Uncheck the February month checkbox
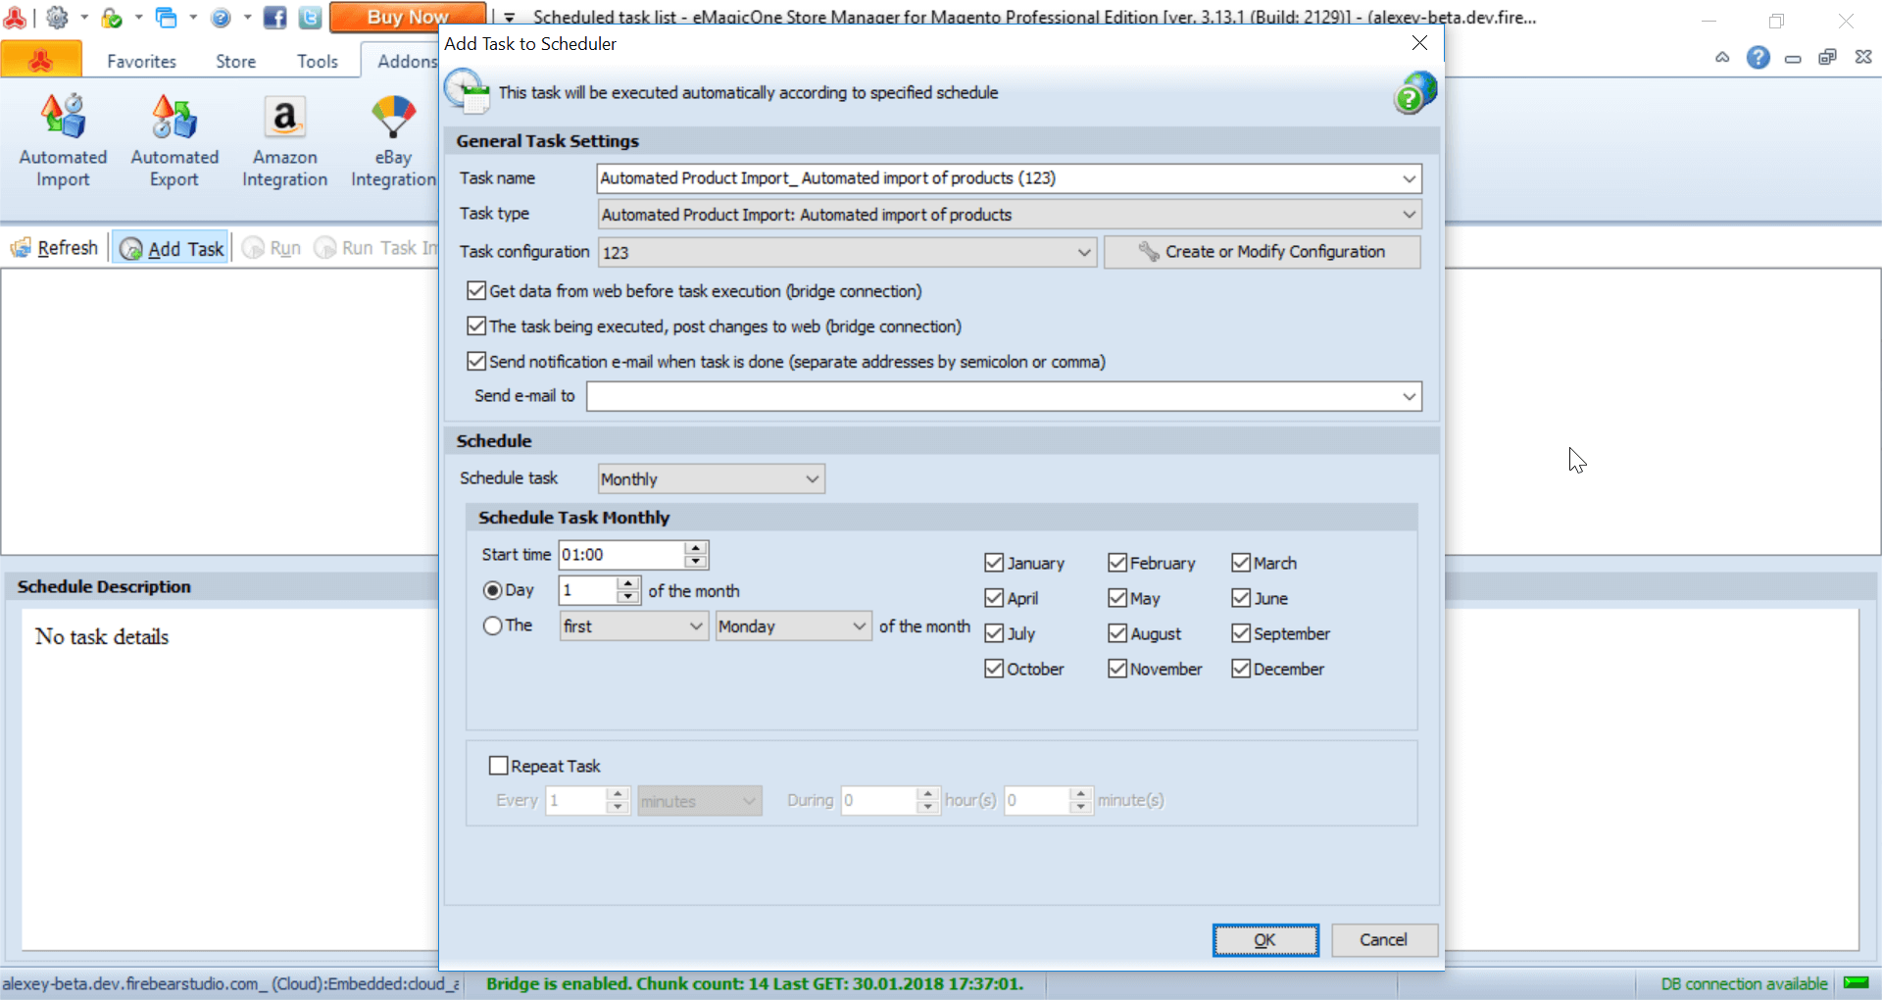This screenshot has width=1882, height=1000. click(1117, 563)
